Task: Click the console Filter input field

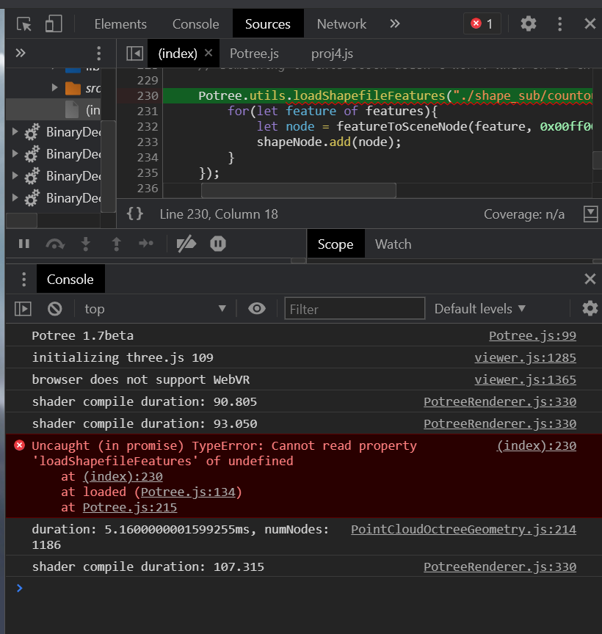Action: [x=354, y=308]
